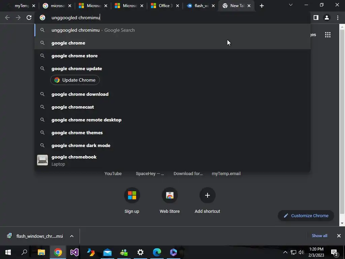Open the profile avatar menu
345x259 pixels.
327,18
